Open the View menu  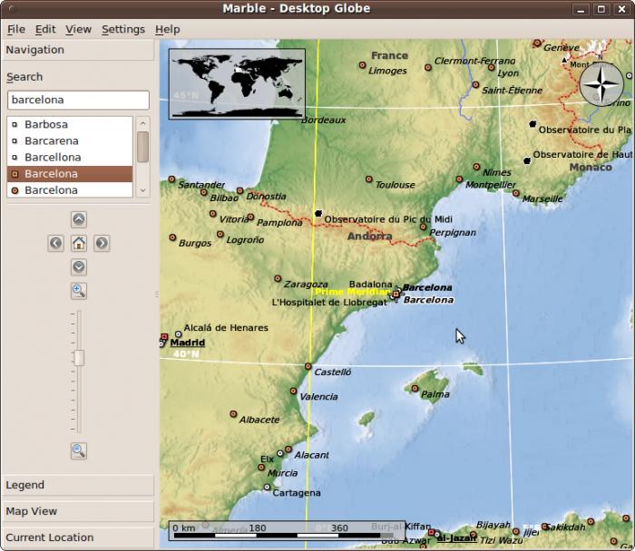pyautogui.click(x=78, y=29)
